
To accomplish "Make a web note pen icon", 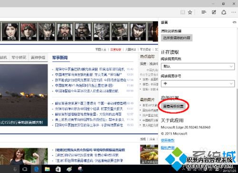I will 214,12.
